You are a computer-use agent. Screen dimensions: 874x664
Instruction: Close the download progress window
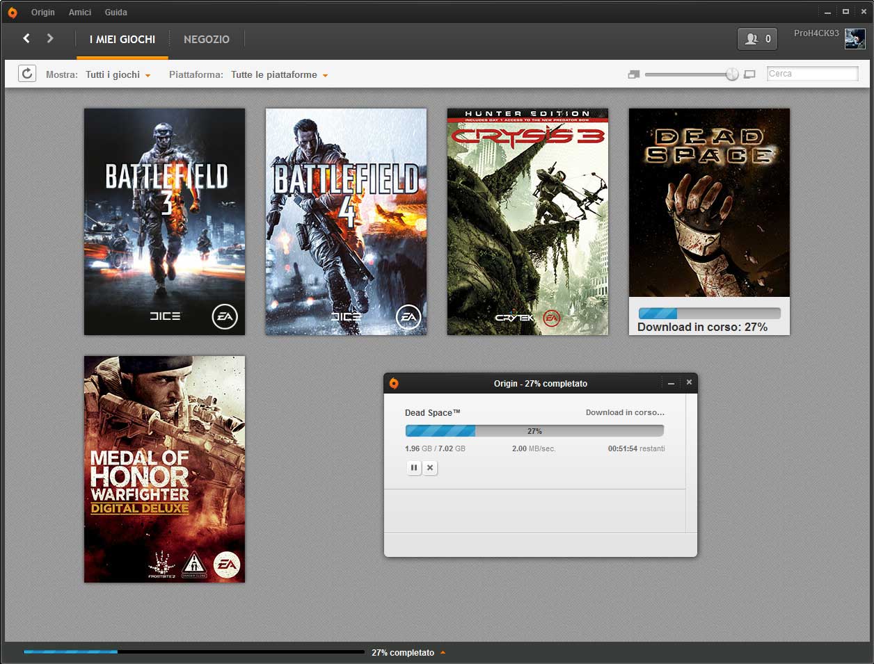[689, 382]
